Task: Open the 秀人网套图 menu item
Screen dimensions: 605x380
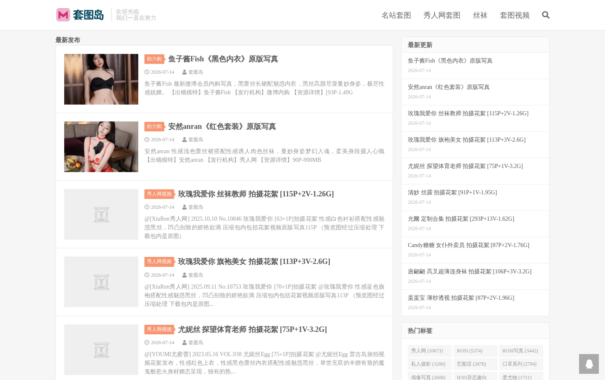Action: [442, 15]
